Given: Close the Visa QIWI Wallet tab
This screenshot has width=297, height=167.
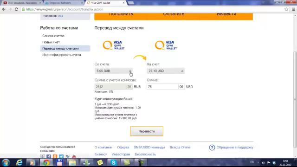Looking at the screenshot, I should [x=124, y=3].
